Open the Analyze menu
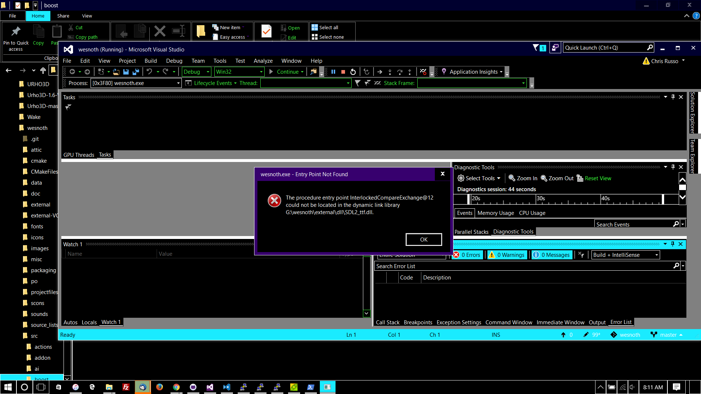The height and width of the screenshot is (394, 701). [x=263, y=61]
